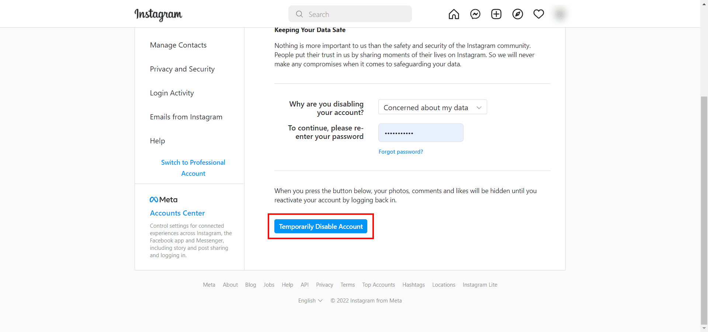Screen dimensions: 708x332
Task: Open the profile avatar menu
Action: pos(560,14)
